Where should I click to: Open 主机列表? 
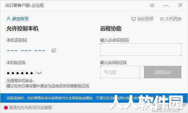(173, 19)
